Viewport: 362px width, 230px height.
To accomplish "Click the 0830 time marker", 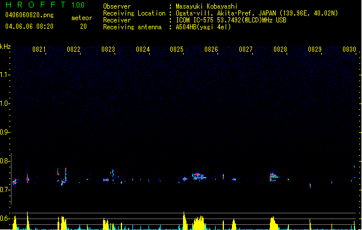I will coord(349,49).
